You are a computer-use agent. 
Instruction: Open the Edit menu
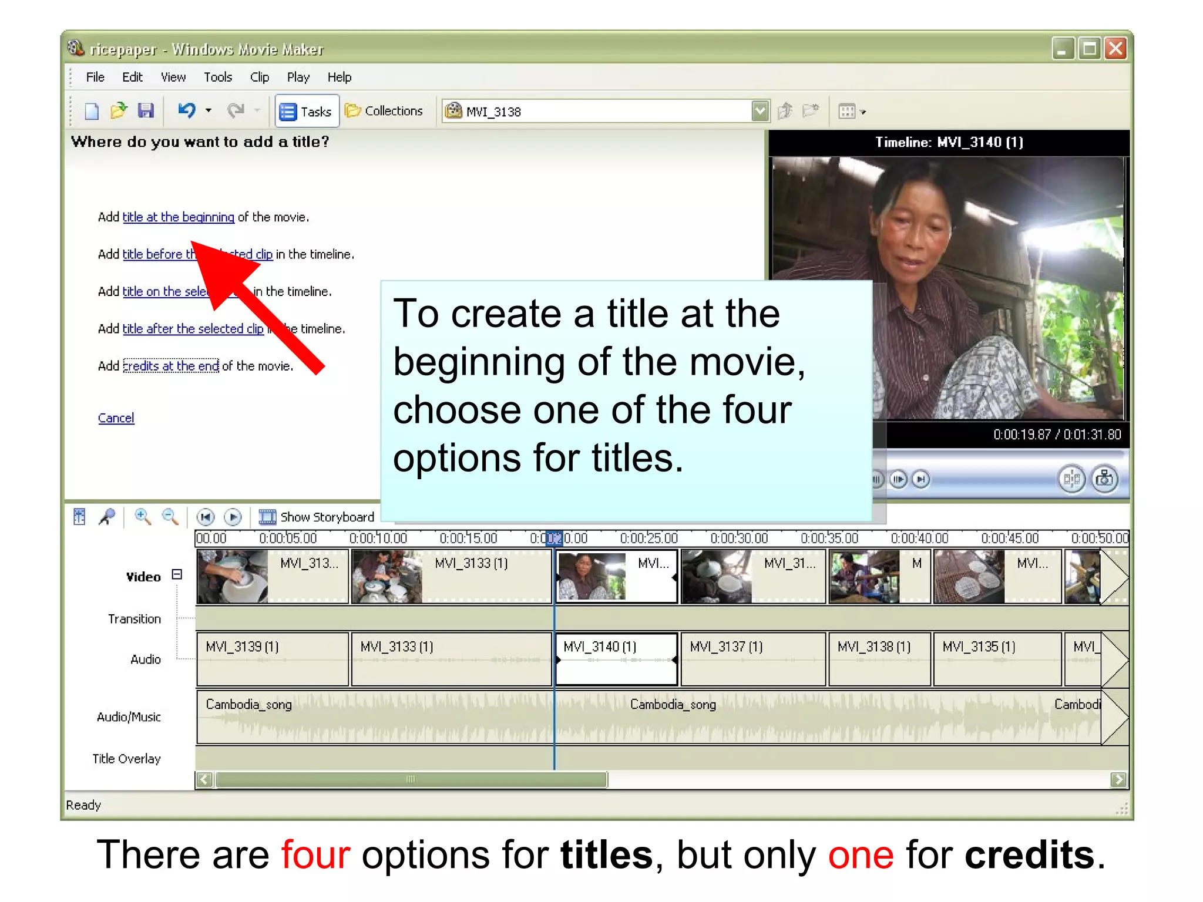click(x=132, y=77)
